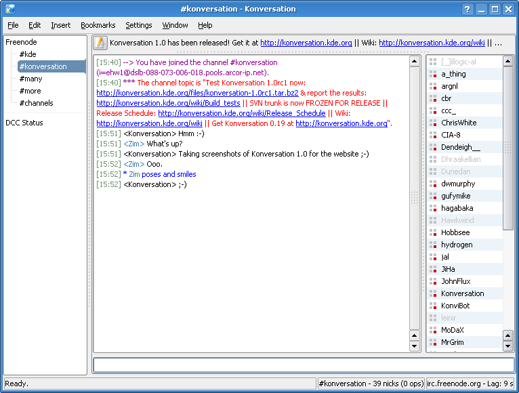Click status icon beside gufymike nick
Viewport: 519px width, 393px height.
tap(433, 196)
